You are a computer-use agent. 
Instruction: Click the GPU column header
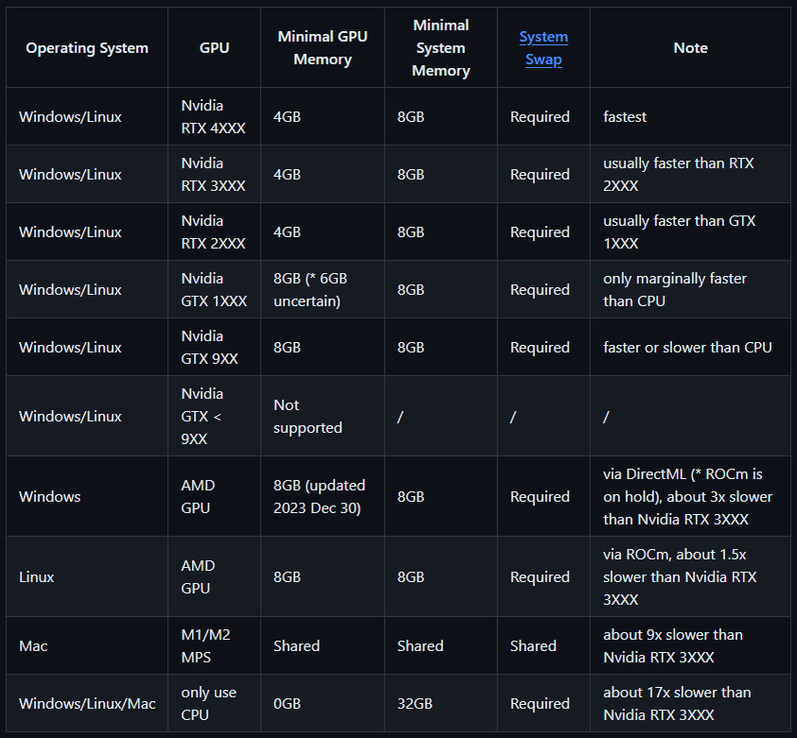point(214,48)
